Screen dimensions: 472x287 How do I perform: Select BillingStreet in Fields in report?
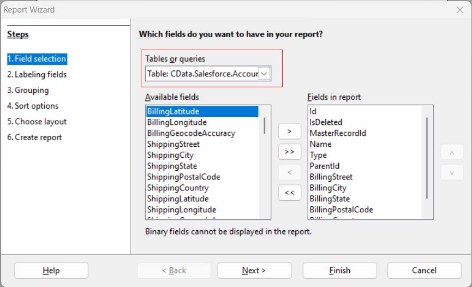pos(331,177)
